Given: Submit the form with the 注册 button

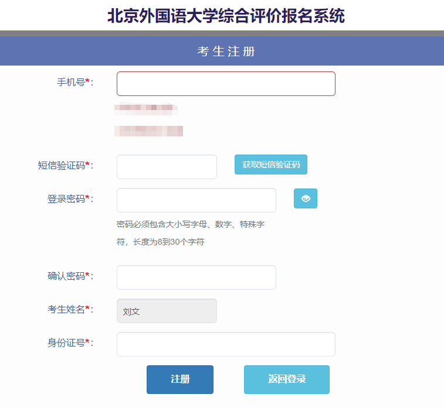Looking at the screenshot, I should [x=179, y=379].
